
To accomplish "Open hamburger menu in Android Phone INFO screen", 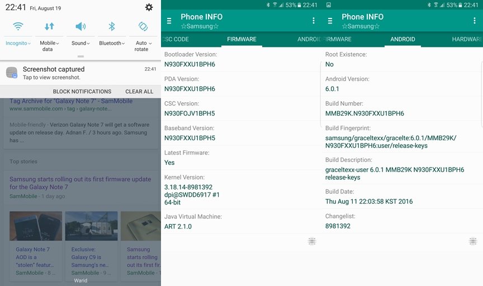I will 330,21.
